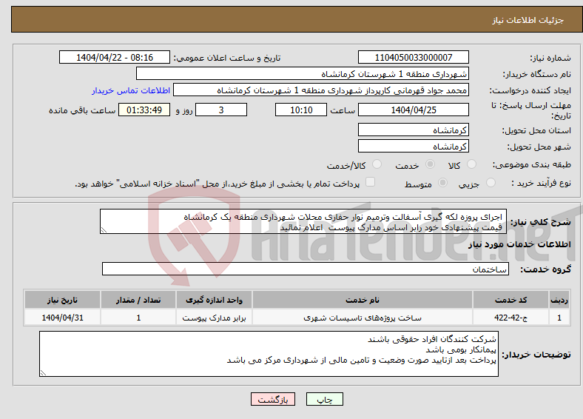Click the announcement date field 1404/04/22 - 08:16
This screenshot has width=583, height=419.
click(115, 57)
